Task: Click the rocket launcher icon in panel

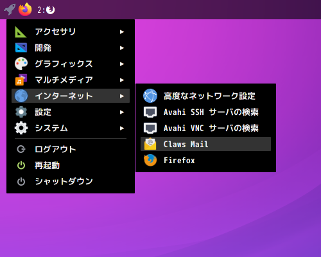Action: tap(10, 10)
